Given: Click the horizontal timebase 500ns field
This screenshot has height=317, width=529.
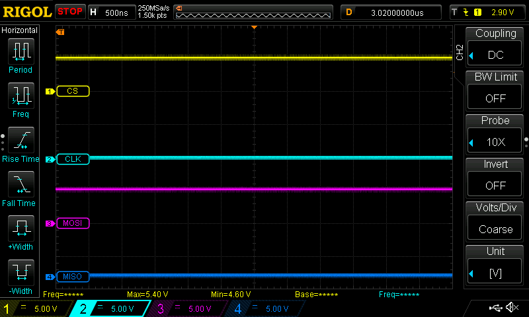Looking at the screenshot, I should point(112,13).
